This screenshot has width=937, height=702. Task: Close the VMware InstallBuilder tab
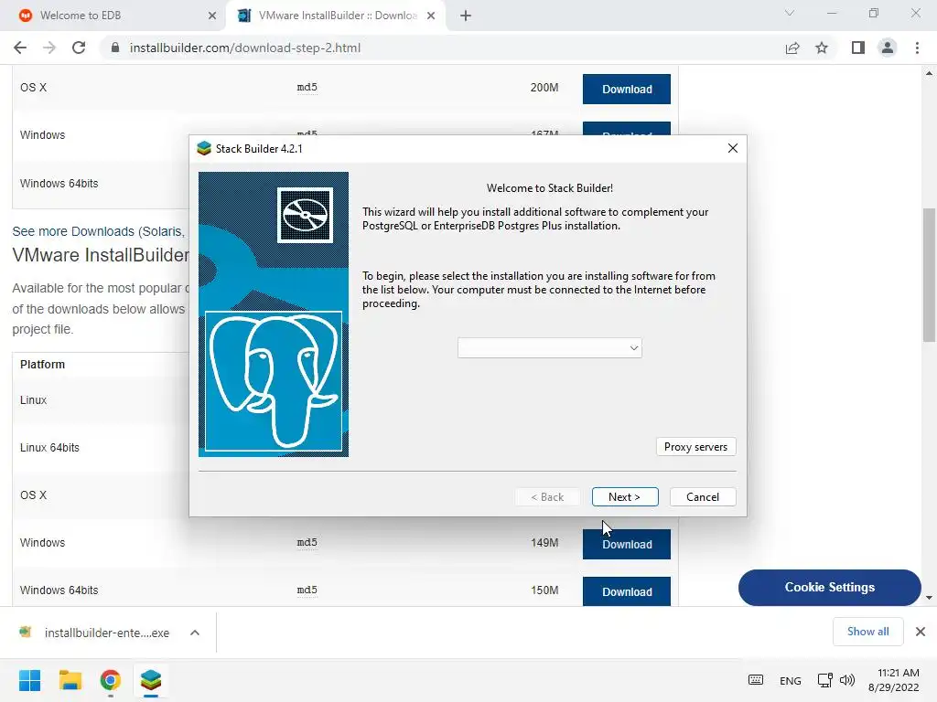click(431, 16)
